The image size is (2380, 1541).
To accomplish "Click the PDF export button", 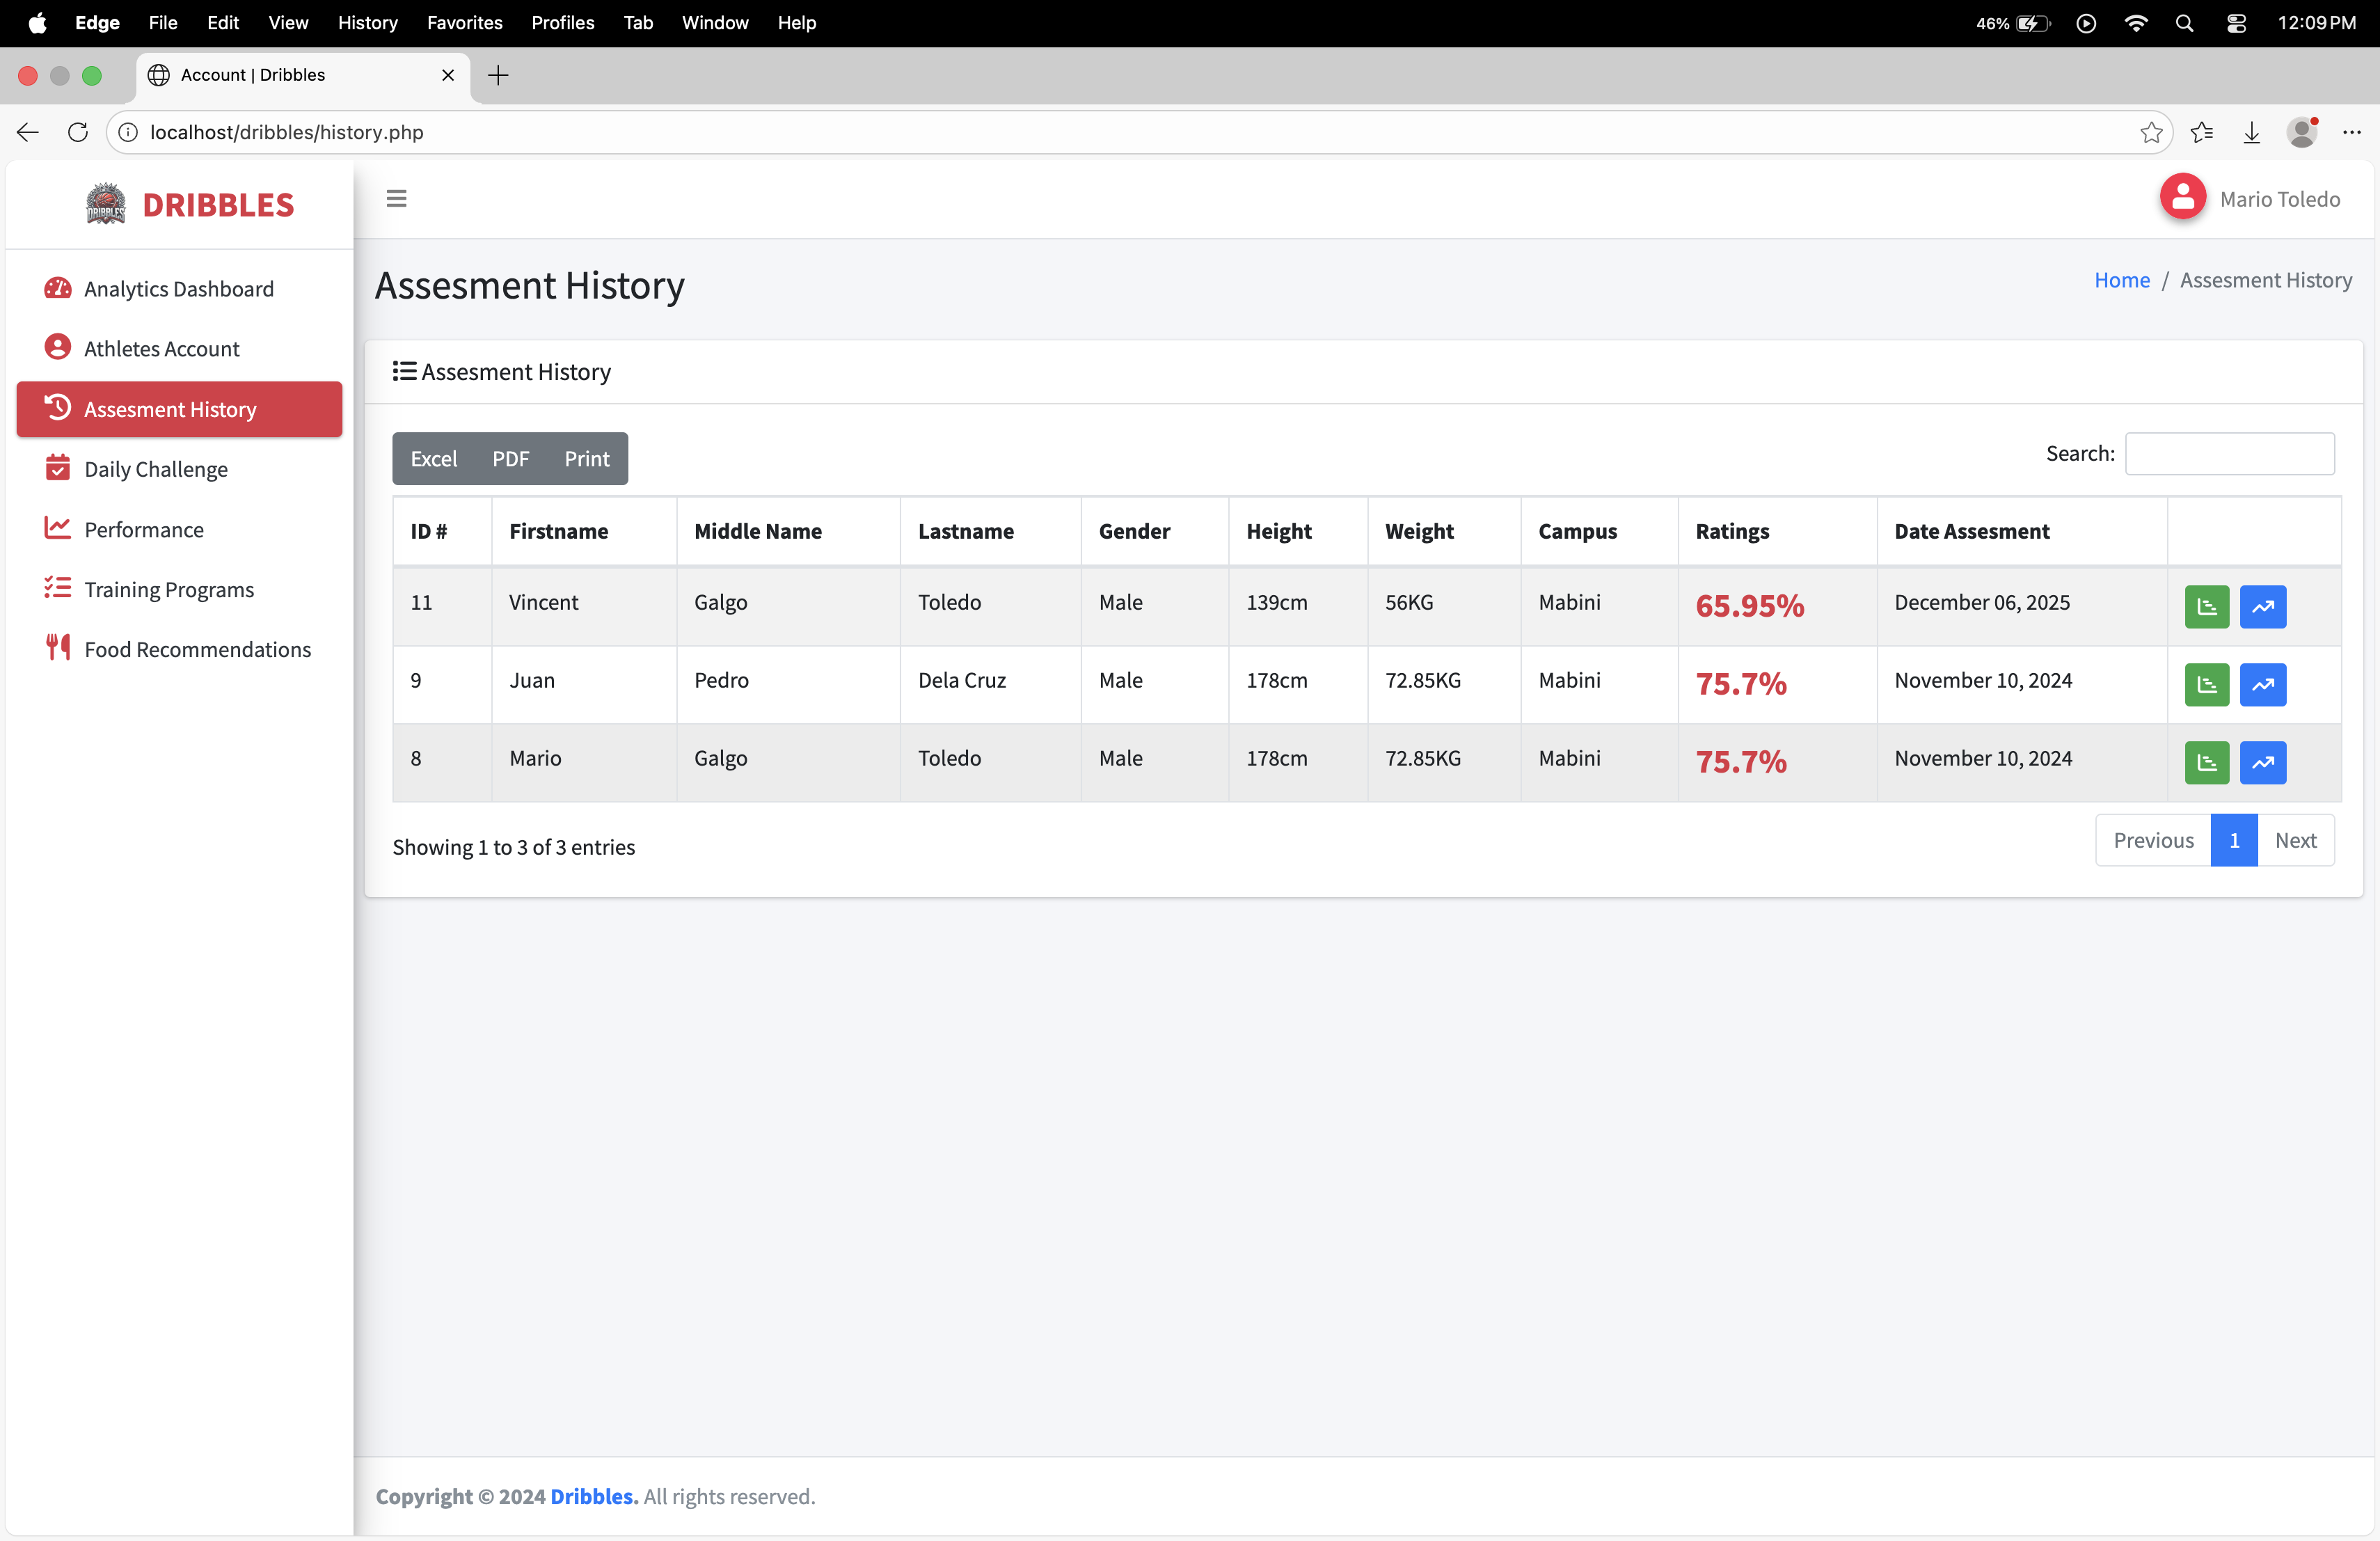I will point(510,458).
